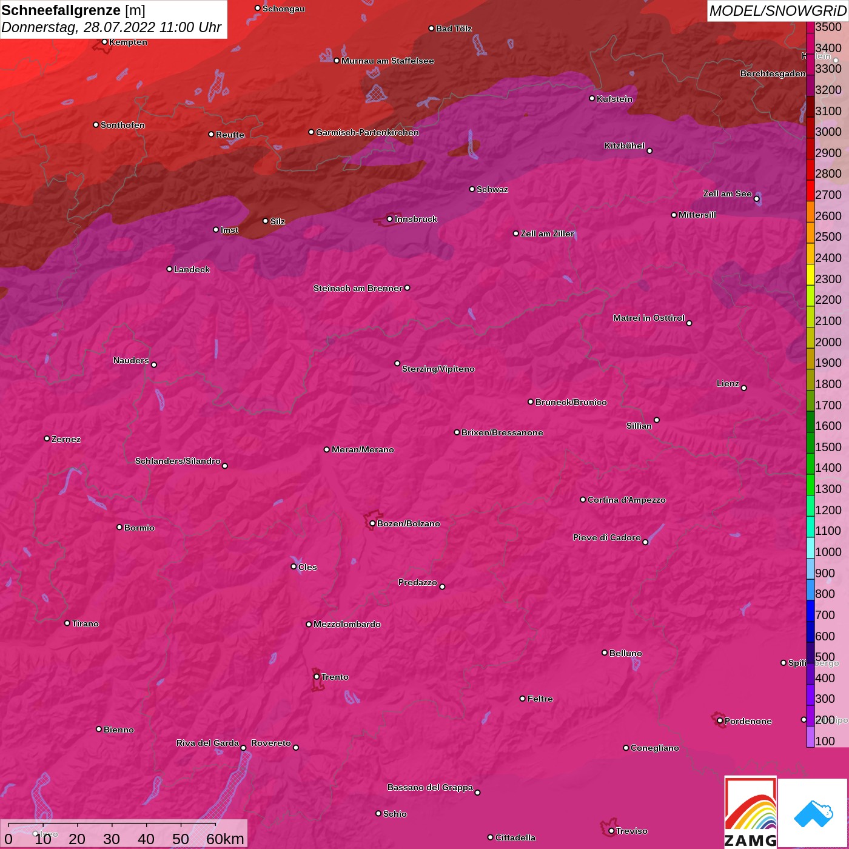
Task: Click the Feltre marker dot
Action: click(x=523, y=699)
